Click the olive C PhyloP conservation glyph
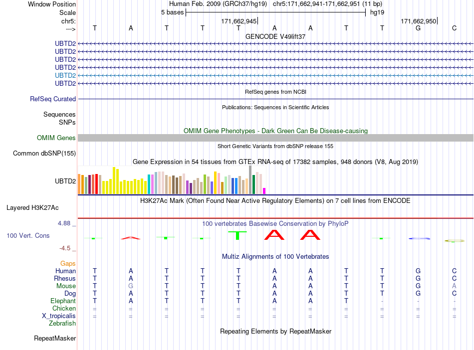This screenshot has height=350, width=474. tap(455, 241)
